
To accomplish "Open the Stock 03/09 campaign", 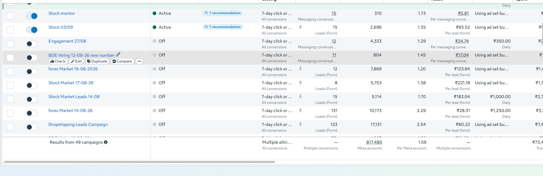I will pos(61,27).
